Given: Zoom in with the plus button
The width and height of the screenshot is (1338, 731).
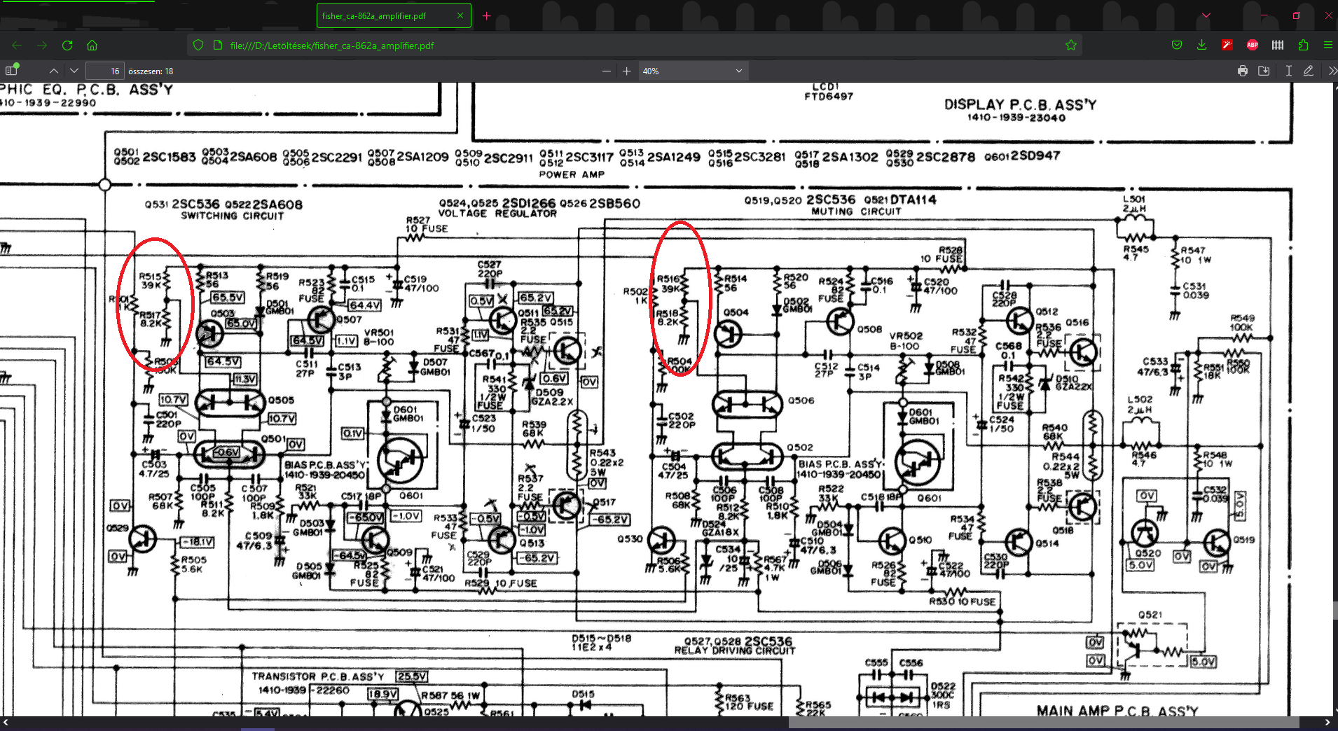Looking at the screenshot, I should coord(627,71).
